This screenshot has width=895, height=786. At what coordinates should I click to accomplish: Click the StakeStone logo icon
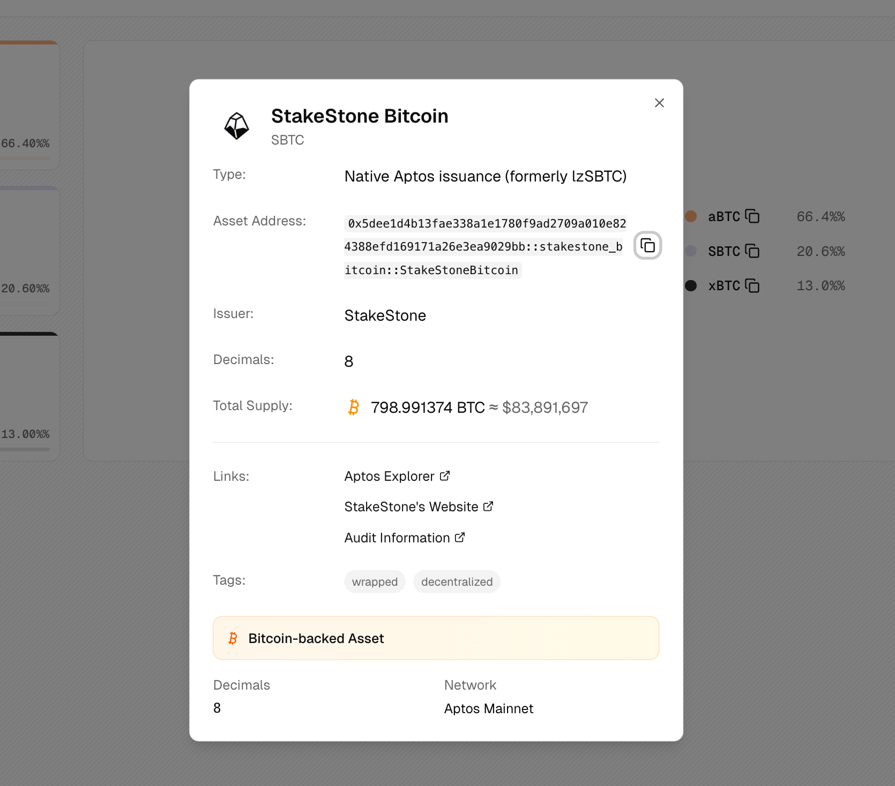tap(236, 126)
